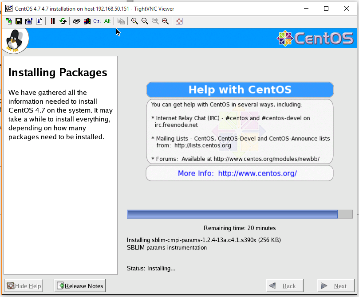Open the connection options dialog
Viewport: 359px width, 297px height.
coord(28,21)
